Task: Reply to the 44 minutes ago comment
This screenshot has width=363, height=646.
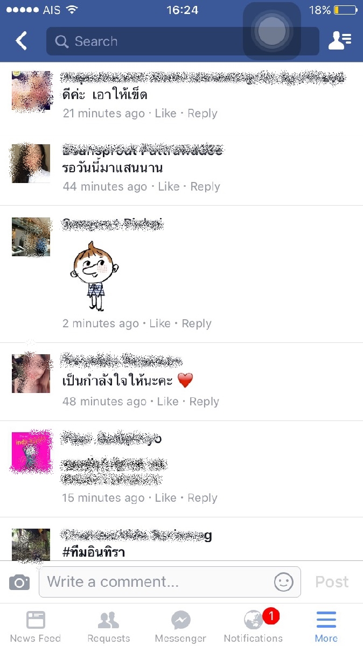Action: 205,187
